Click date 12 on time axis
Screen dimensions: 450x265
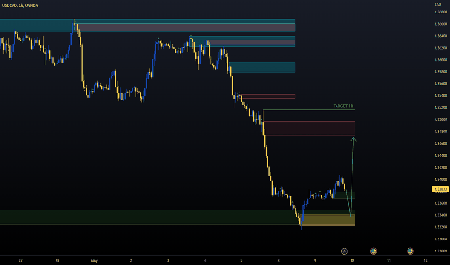coord(425,260)
